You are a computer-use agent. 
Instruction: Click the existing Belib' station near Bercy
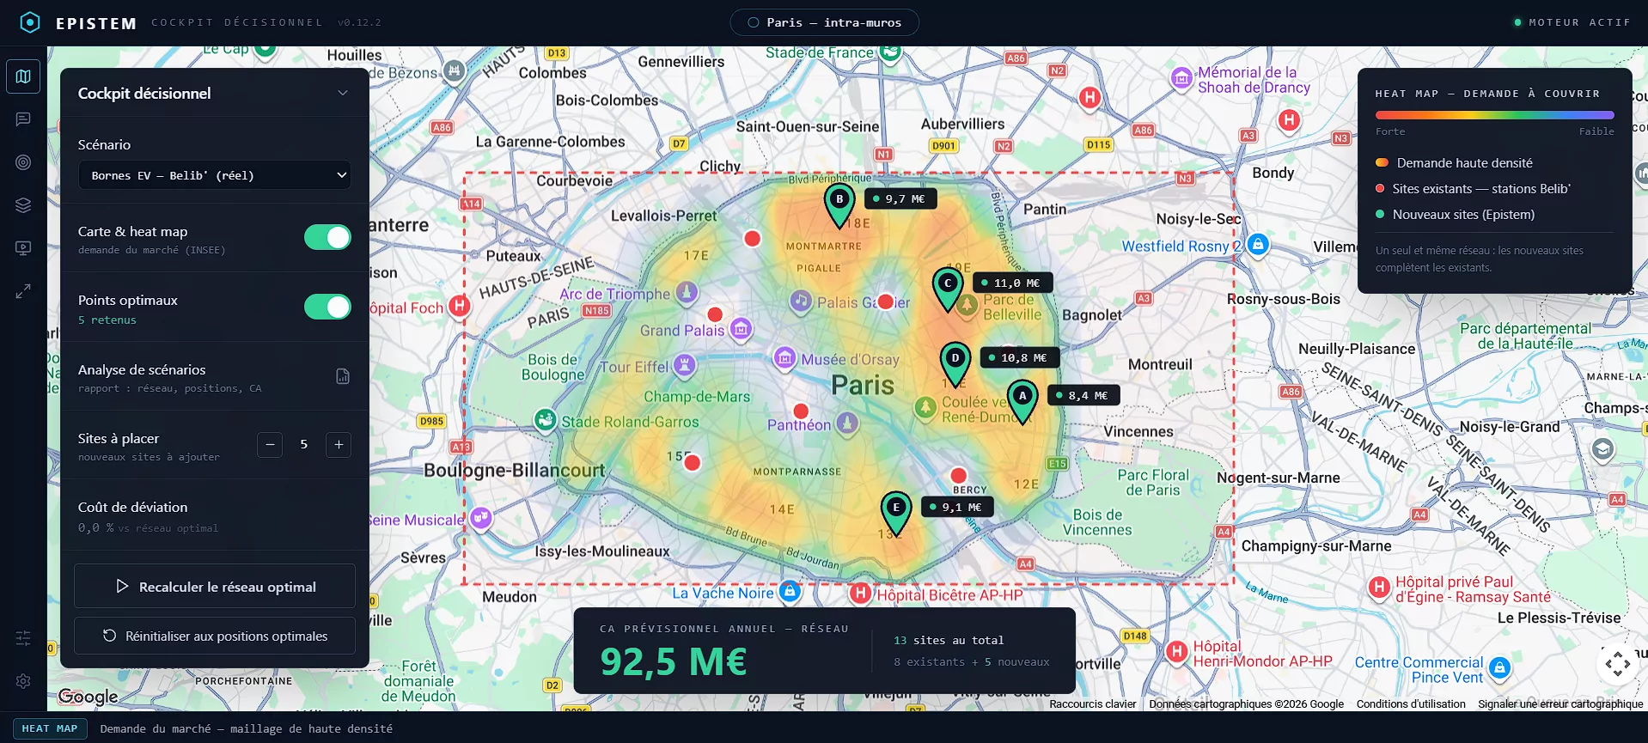(x=959, y=476)
